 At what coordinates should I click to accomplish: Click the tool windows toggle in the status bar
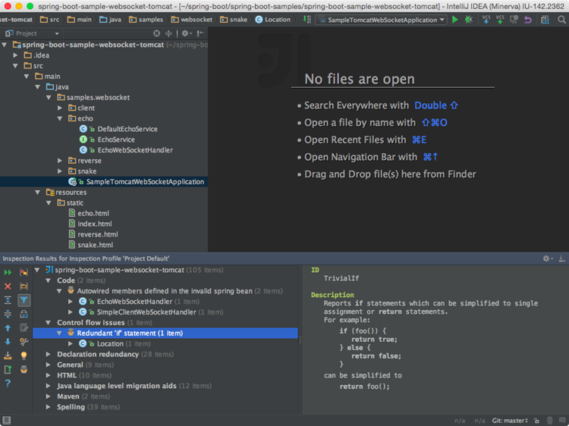(x=7, y=421)
